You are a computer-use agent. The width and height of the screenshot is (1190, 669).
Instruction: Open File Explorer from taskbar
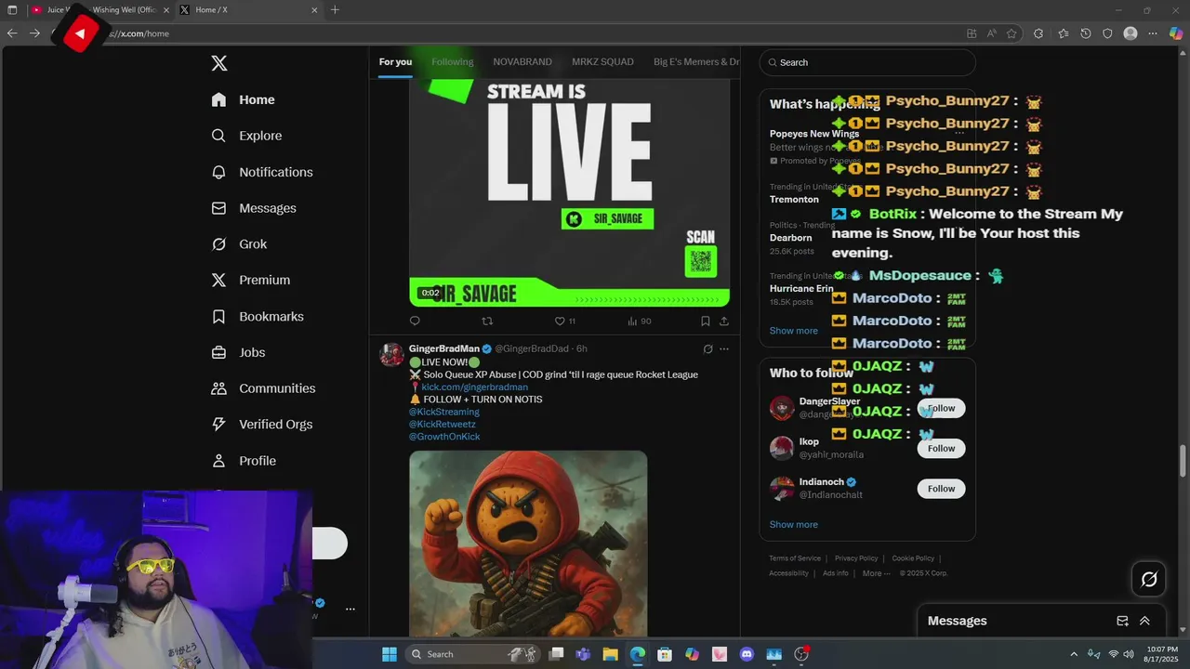(610, 654)
